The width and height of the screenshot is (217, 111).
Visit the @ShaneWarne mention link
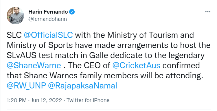(34, 66)
